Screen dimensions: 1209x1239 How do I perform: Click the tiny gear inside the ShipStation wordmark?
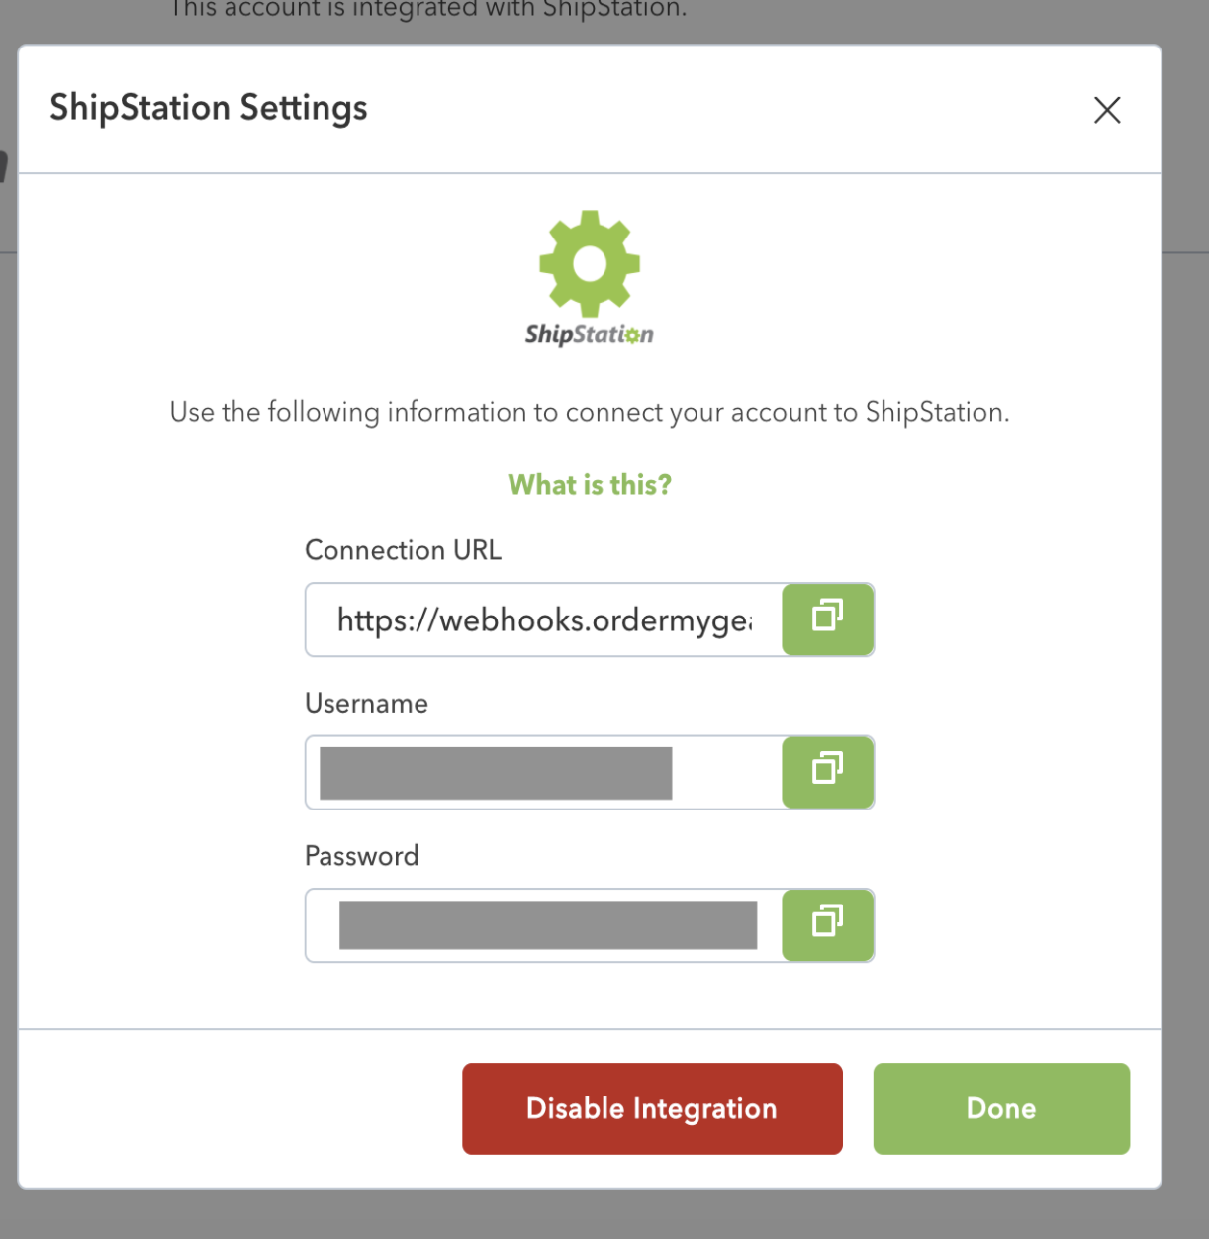632,336
